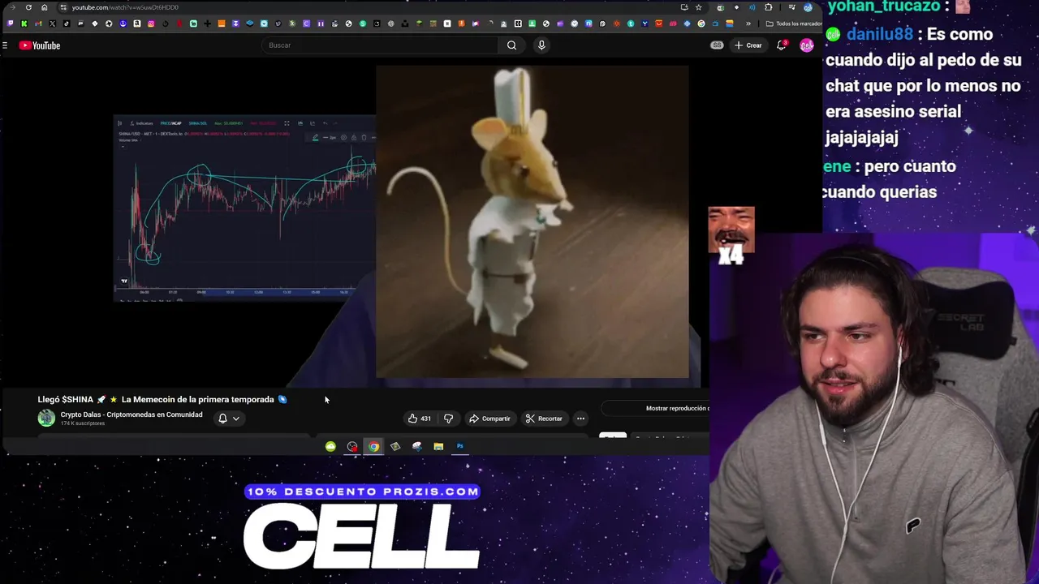Open File Explorer from the taskbar
The height and width of the screenshot is (584, 1039).
point(438,446)
